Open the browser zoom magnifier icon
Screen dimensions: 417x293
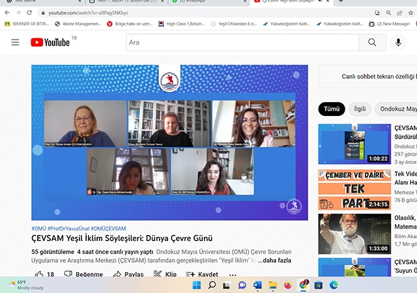point(388,13)
